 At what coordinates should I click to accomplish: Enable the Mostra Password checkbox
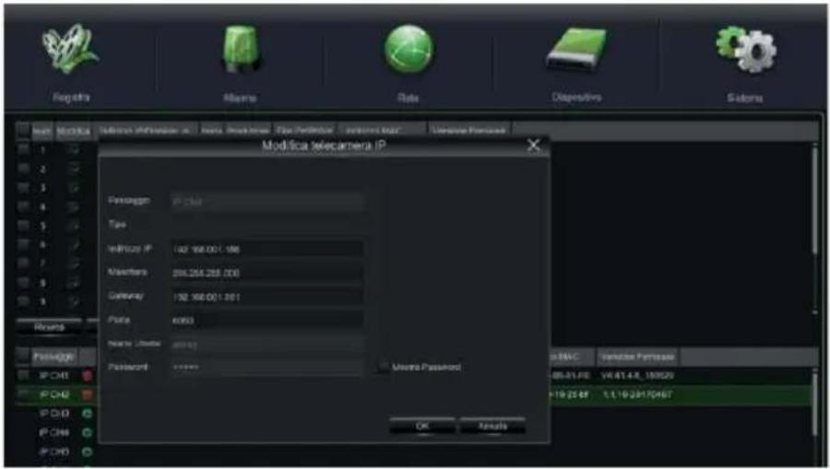[383, 367]
